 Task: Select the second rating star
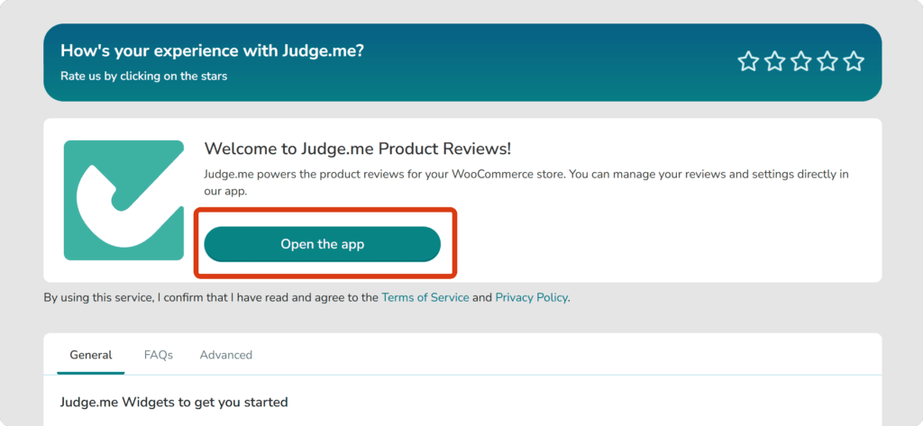pyautogui.click(x=774, y=61)
